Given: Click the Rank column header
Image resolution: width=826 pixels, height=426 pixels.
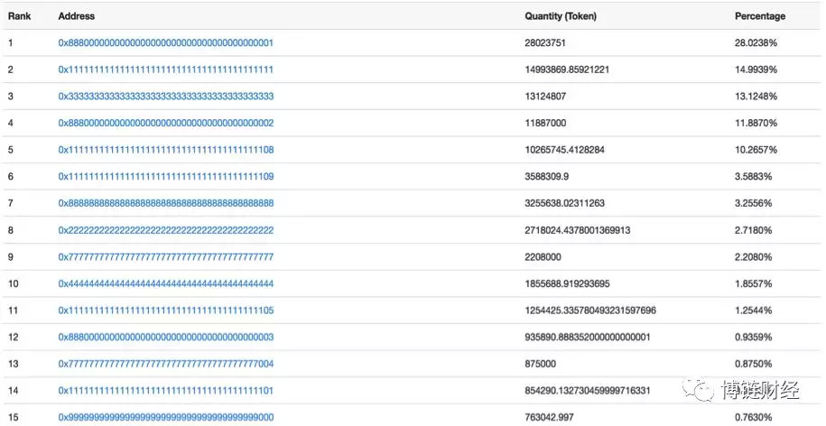Looking at the screenshot, I should point(18,16).
